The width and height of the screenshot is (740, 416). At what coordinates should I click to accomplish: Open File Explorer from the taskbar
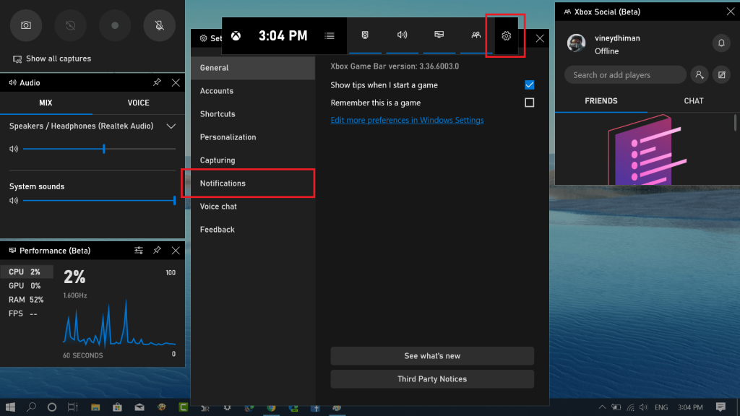pyautogui.click(x=95, y=407)
